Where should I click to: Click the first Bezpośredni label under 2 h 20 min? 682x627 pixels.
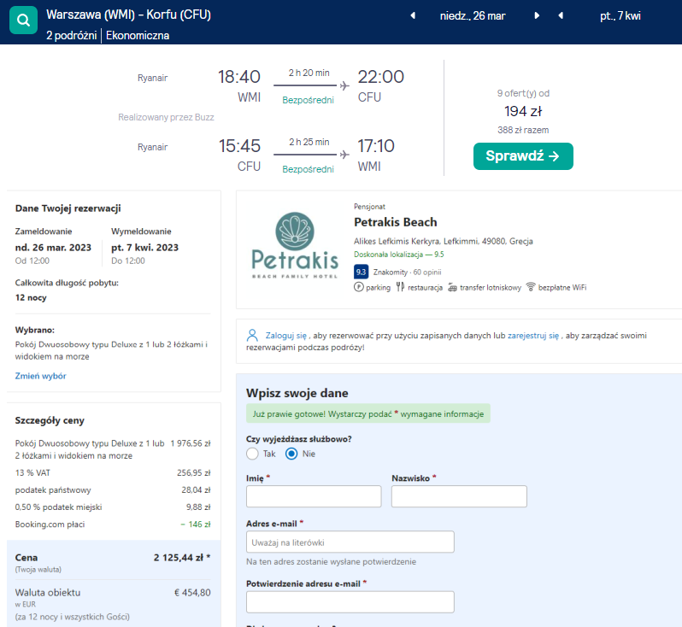tap(308, 100)
